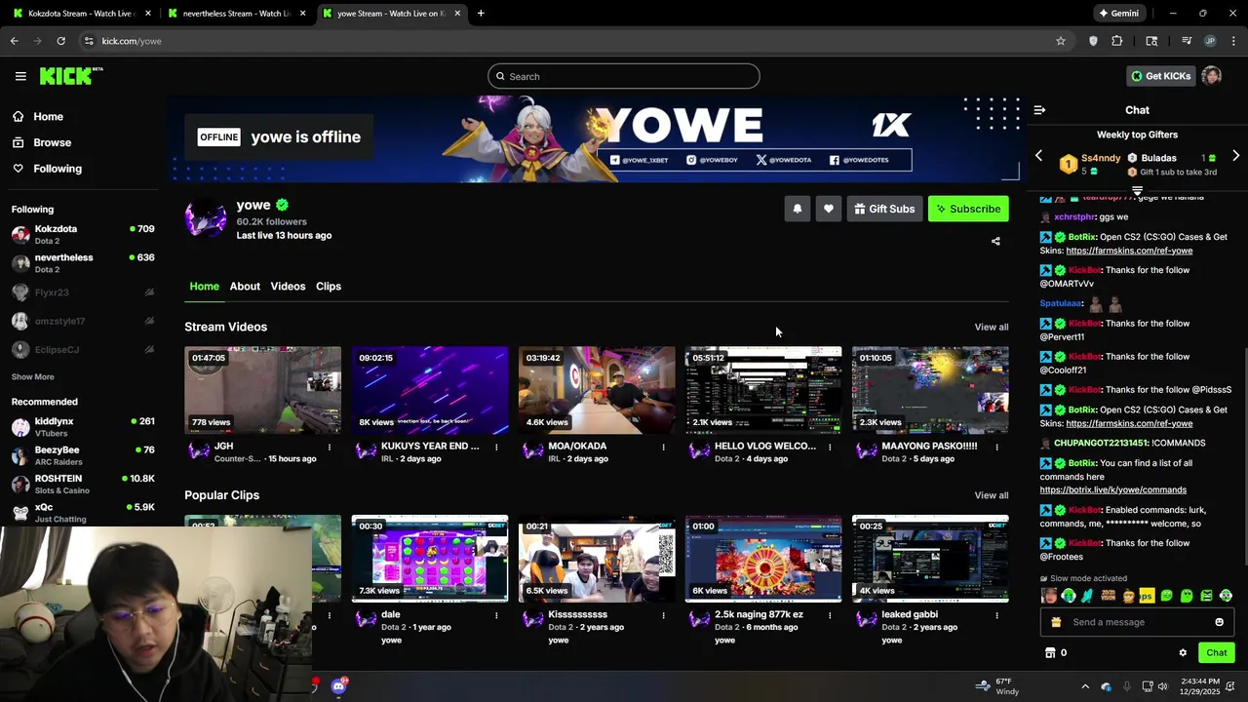Open the Discord taskbar icon
The image size is (1248, 702).
(338, 686)
